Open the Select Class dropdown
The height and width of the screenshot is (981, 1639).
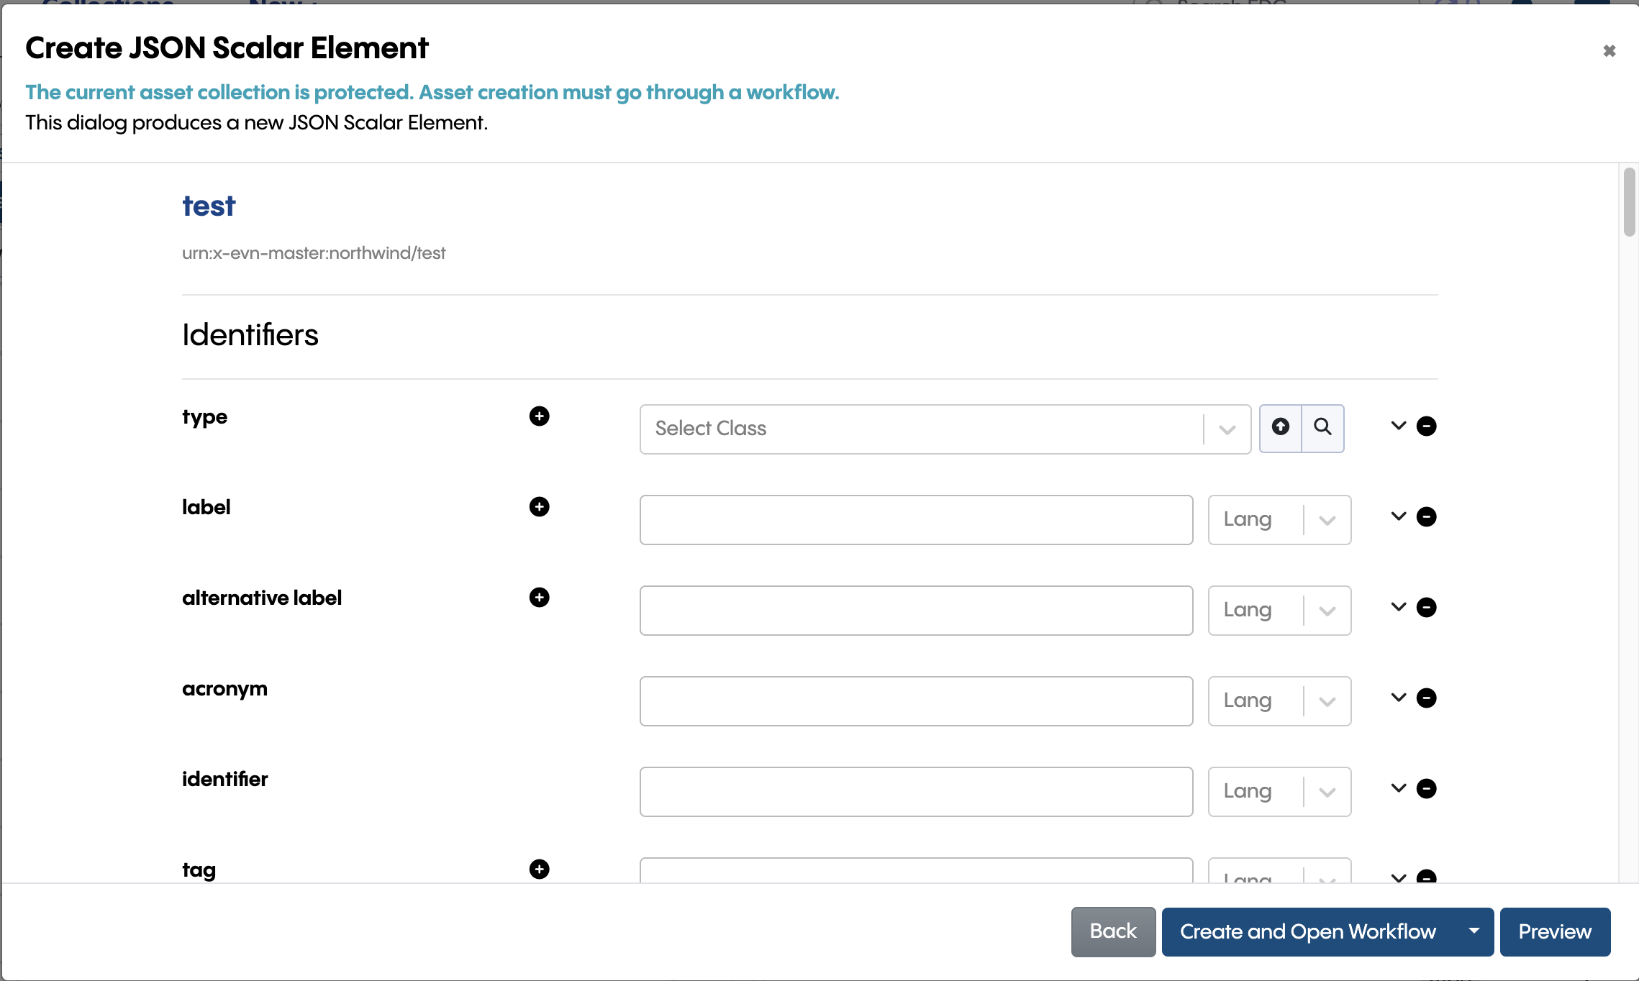point(945,429)
